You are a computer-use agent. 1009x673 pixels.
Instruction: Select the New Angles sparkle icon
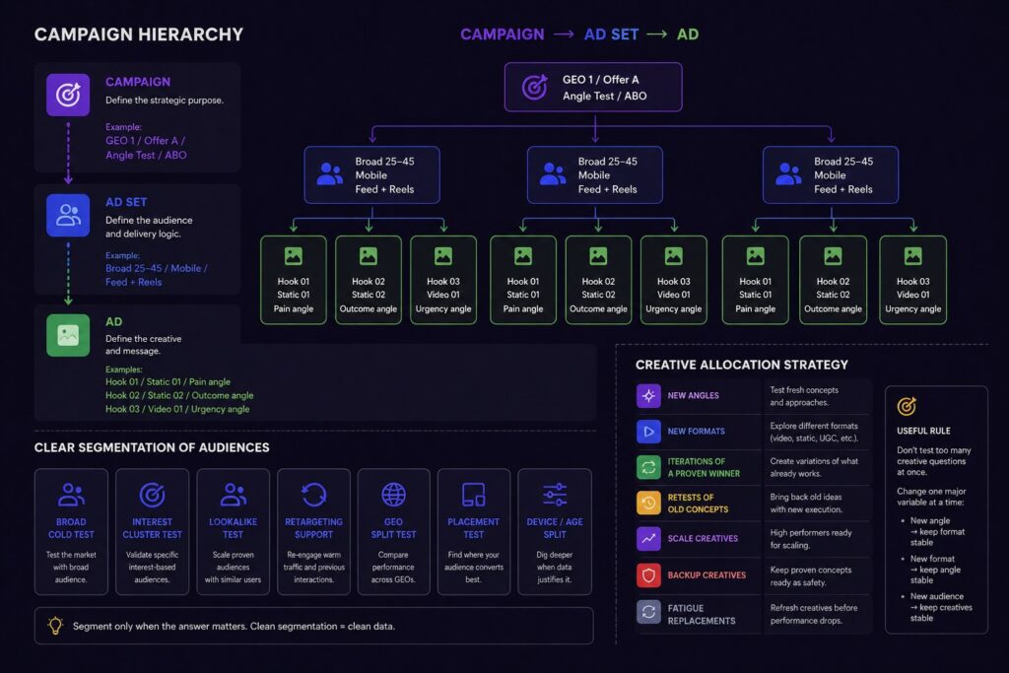coord(648,396)
